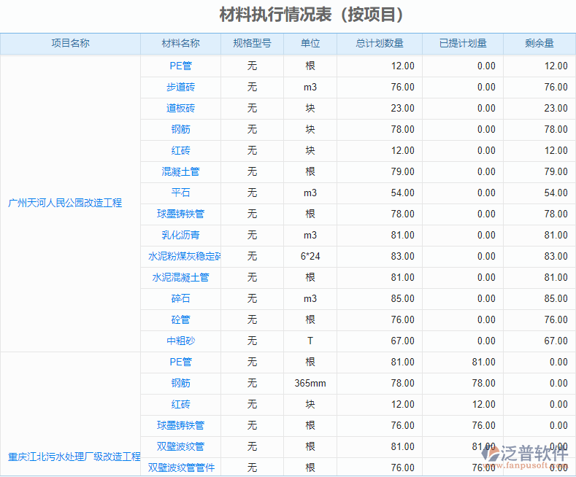Image resolution: width=576 pixels, height=477 pixels.
Task: Open PE管 under the 重庆江北 project
Action: point(180,362)
